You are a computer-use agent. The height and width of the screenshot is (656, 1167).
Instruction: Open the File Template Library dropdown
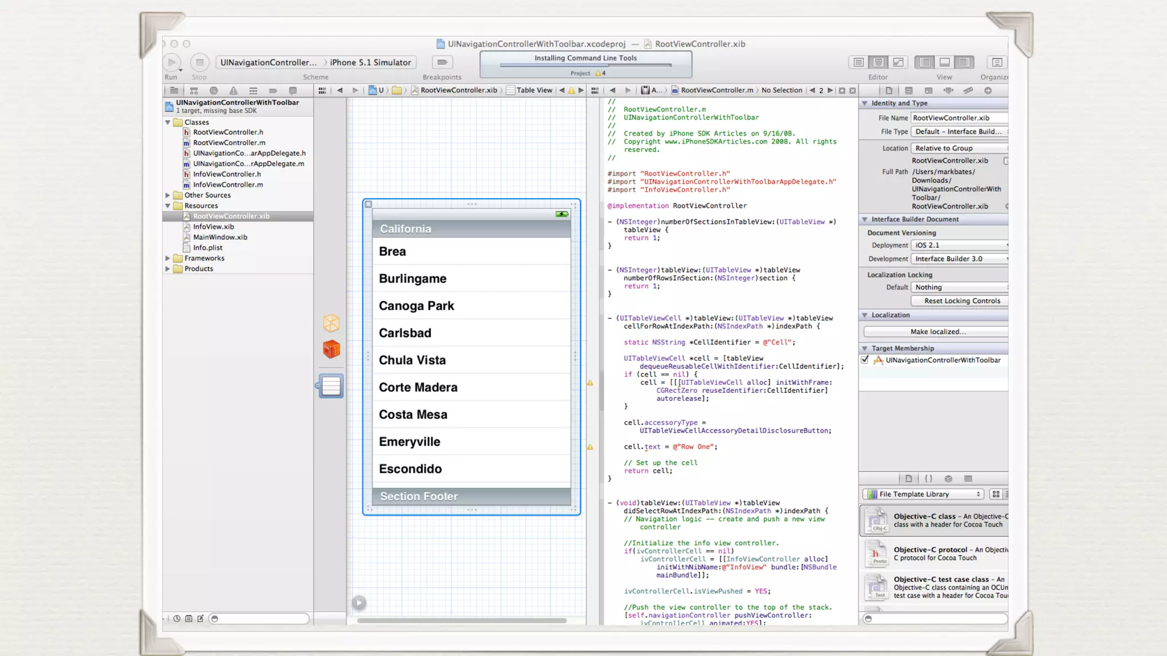pos(923,494)
